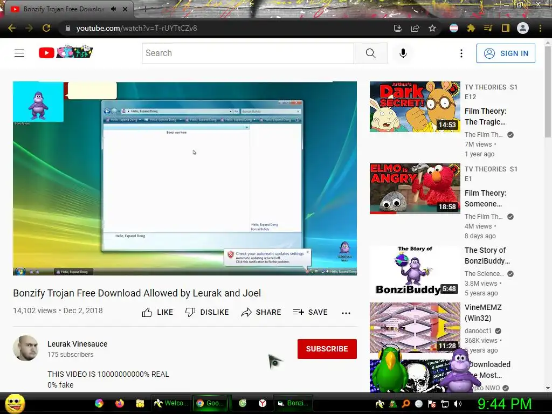Click the browser forward arrow

pos(29,28)
